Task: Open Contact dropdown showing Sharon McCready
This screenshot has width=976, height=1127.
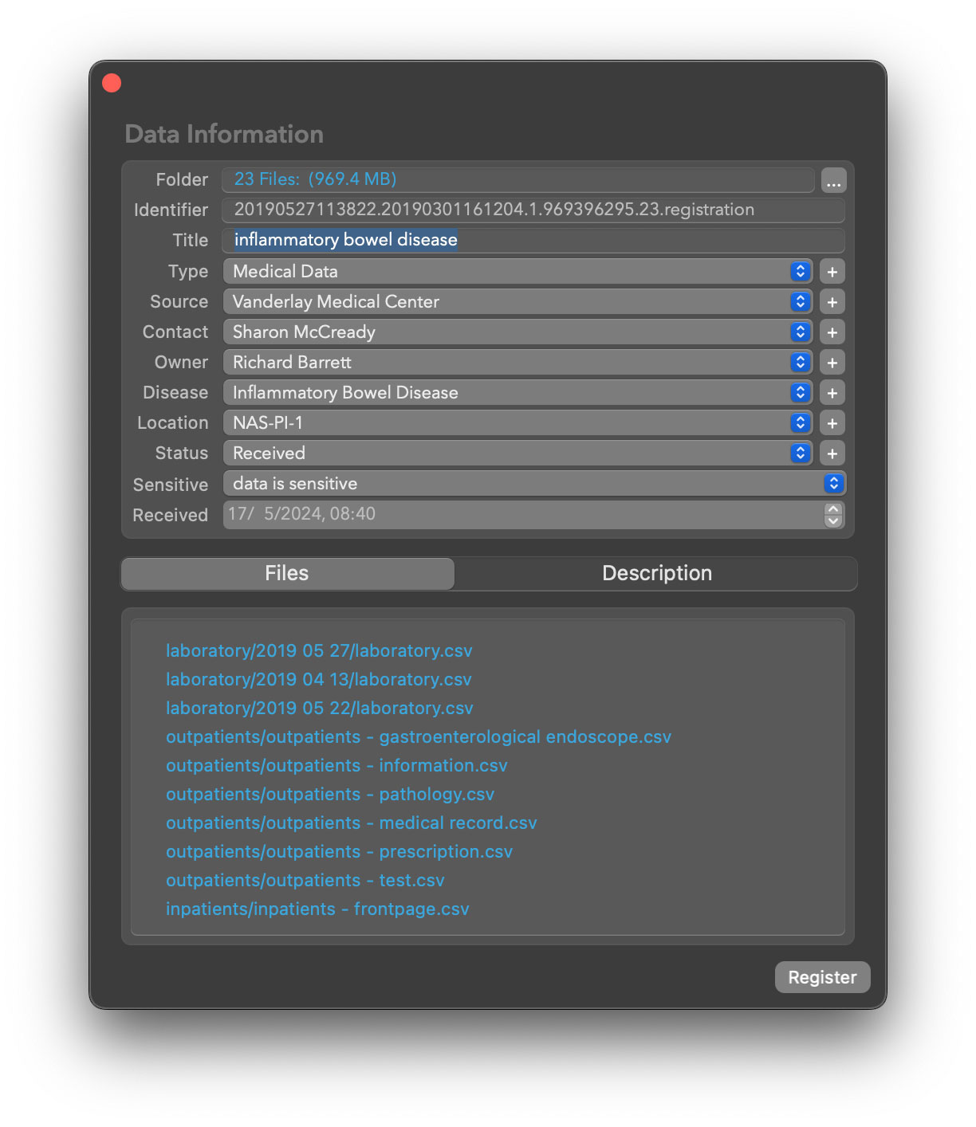Action: (x=517, y=332)
